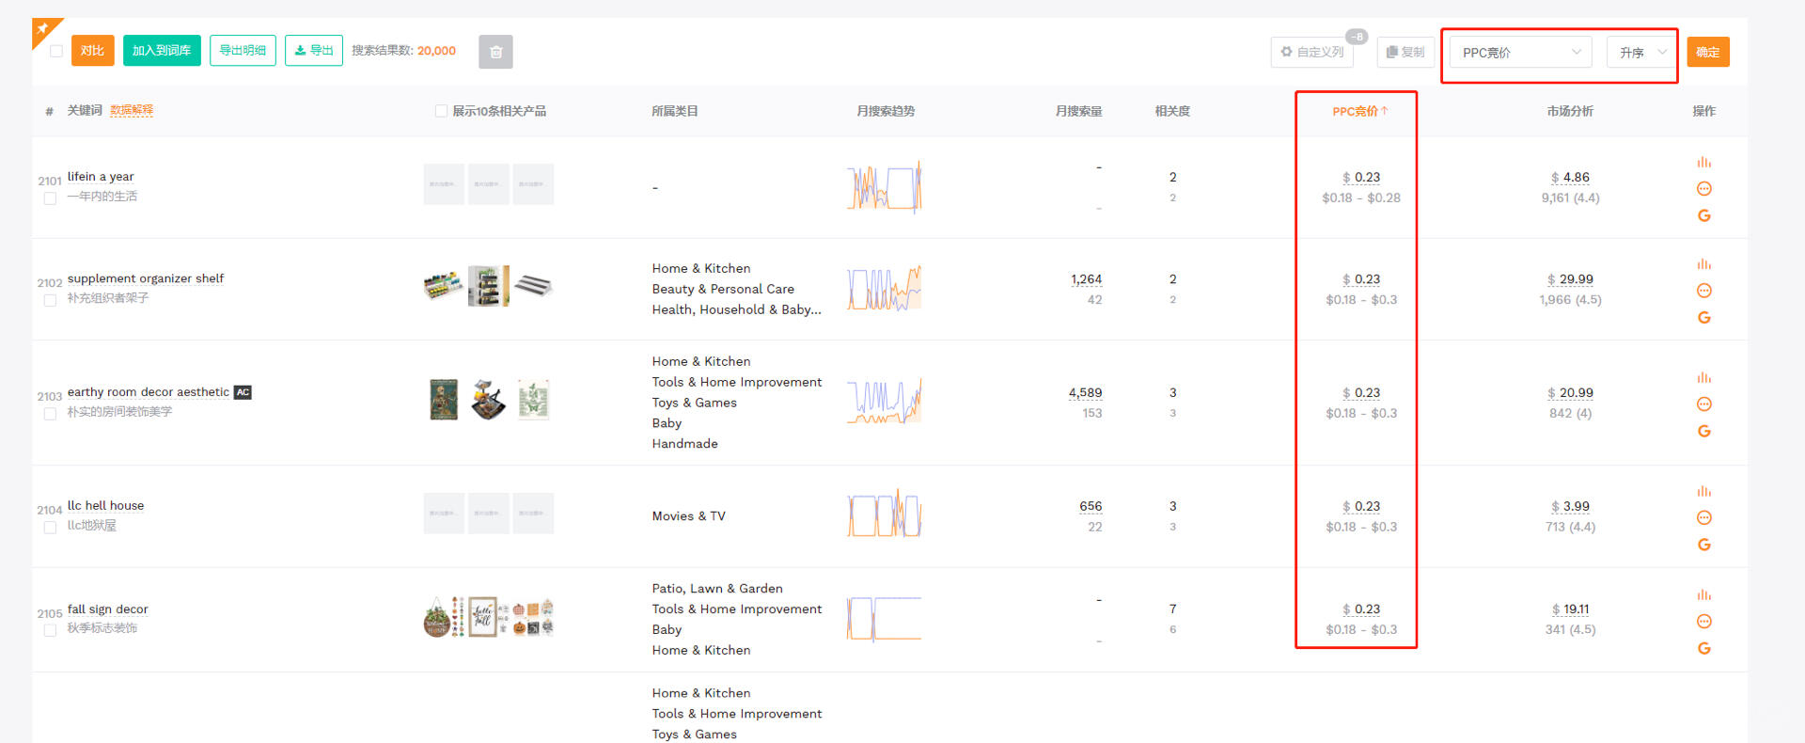Screen dimensions: 1805x743
Task: Sort by the PPC竞价 column header
Action: click(1359, 111)
